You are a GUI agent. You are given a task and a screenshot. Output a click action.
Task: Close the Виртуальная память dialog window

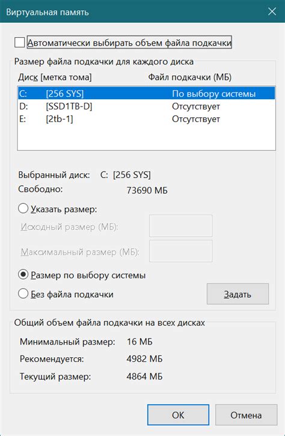[272, 11]
